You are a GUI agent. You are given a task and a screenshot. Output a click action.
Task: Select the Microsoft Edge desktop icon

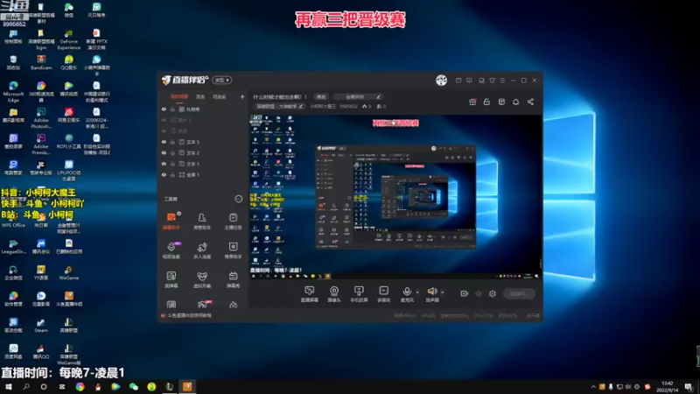[13, 92]
